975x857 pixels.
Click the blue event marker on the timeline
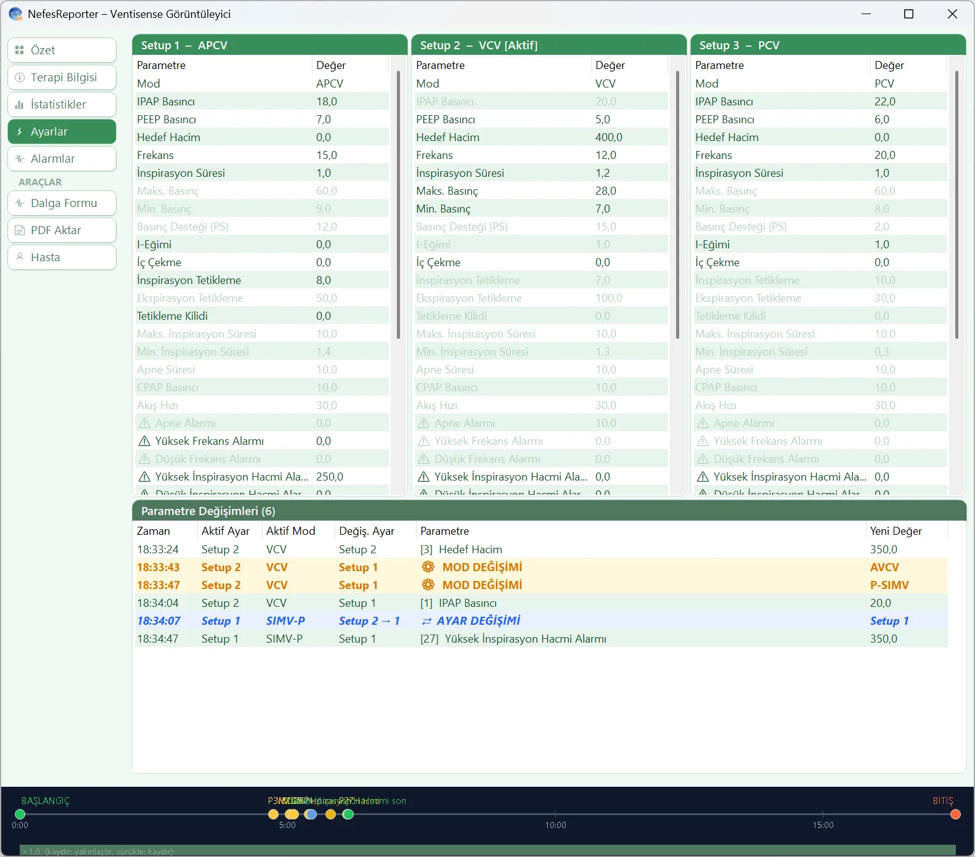(311, 814)
